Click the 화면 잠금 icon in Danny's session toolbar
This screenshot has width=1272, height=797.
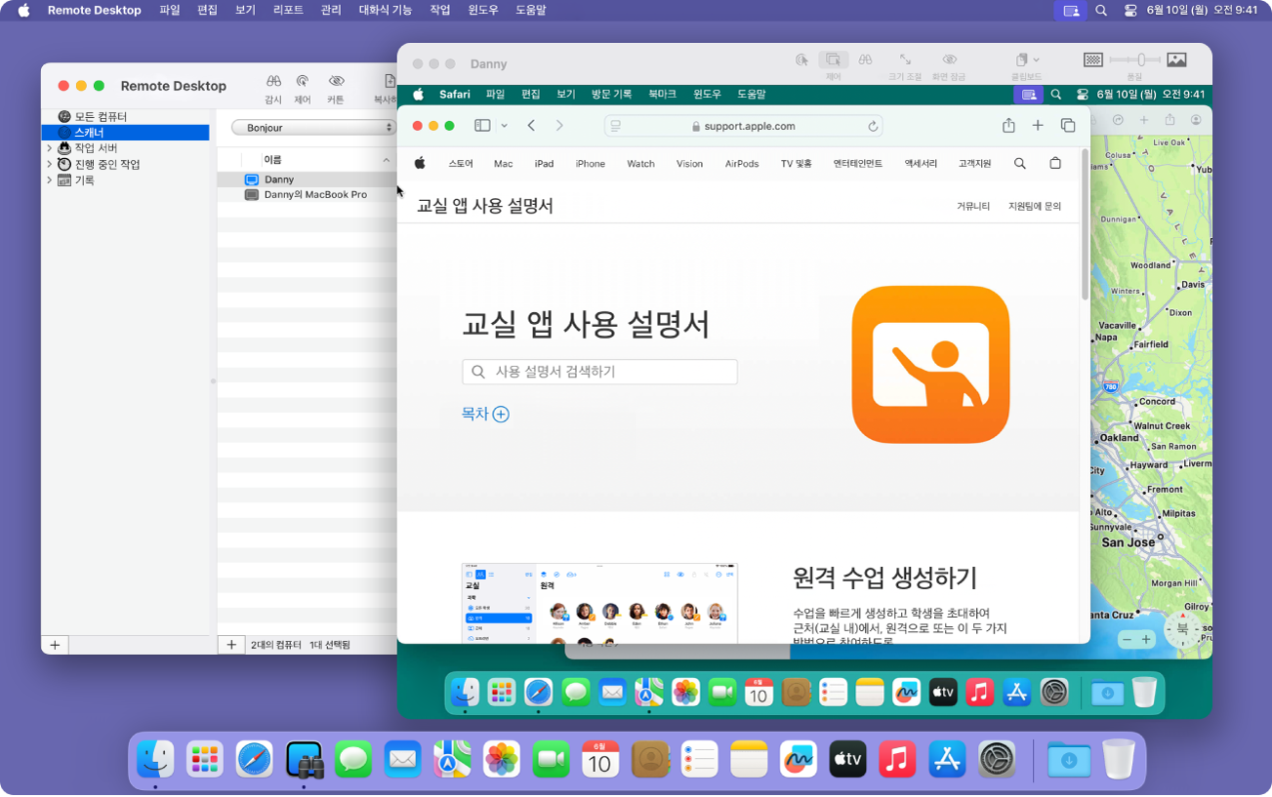948,60
